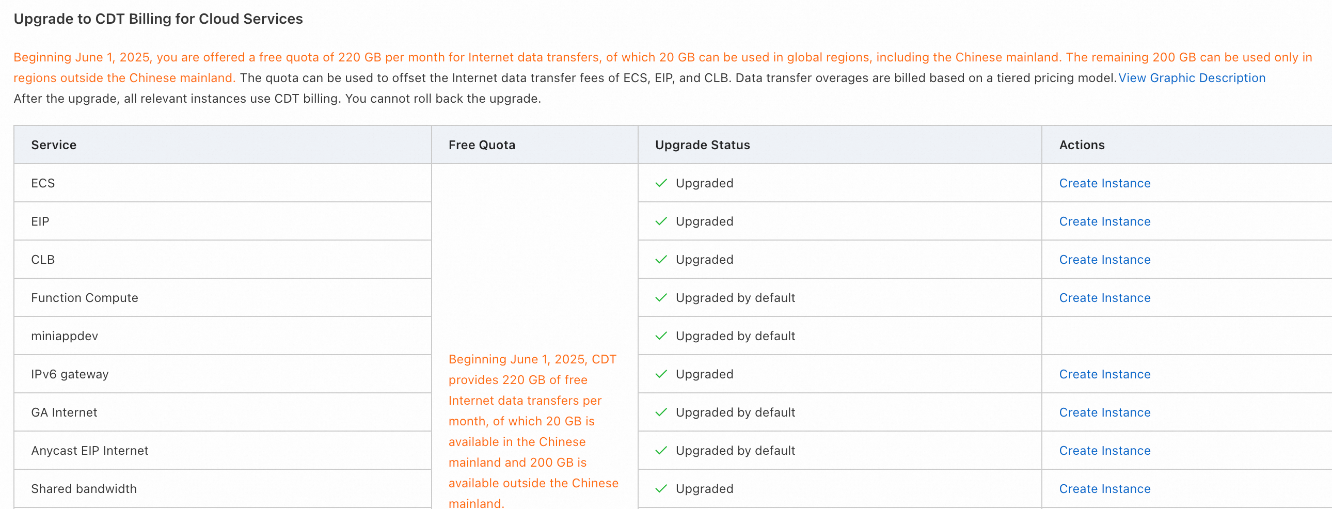Open View Graphic Description link

point(1192,78)
